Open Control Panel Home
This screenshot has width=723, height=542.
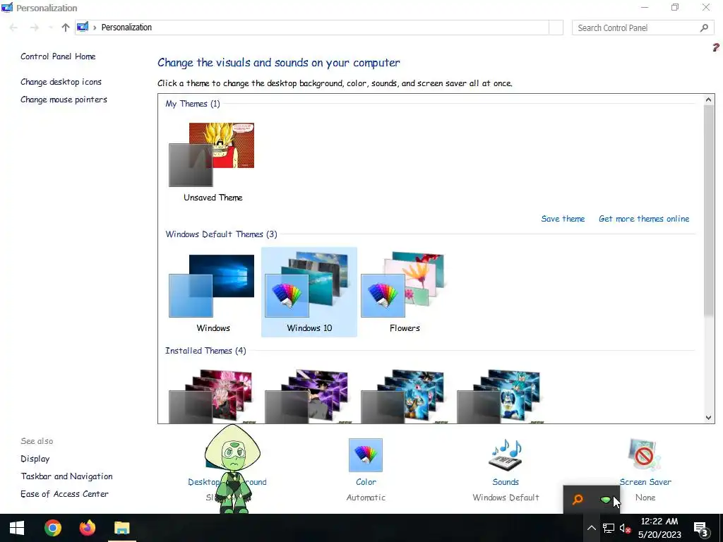coord(58,56)
